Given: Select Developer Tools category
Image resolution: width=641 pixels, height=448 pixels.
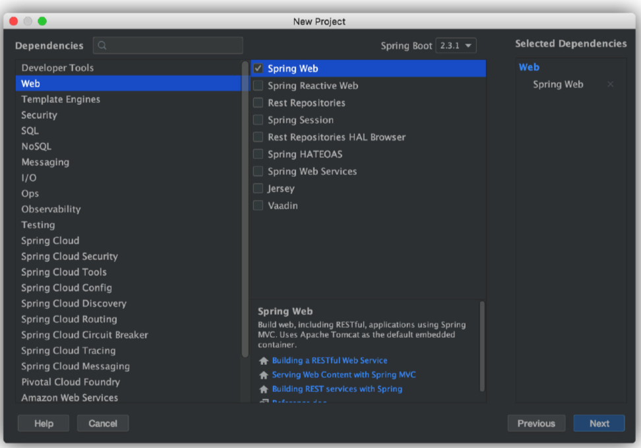Looking at the screenshot, I should [x=129, y=67].
